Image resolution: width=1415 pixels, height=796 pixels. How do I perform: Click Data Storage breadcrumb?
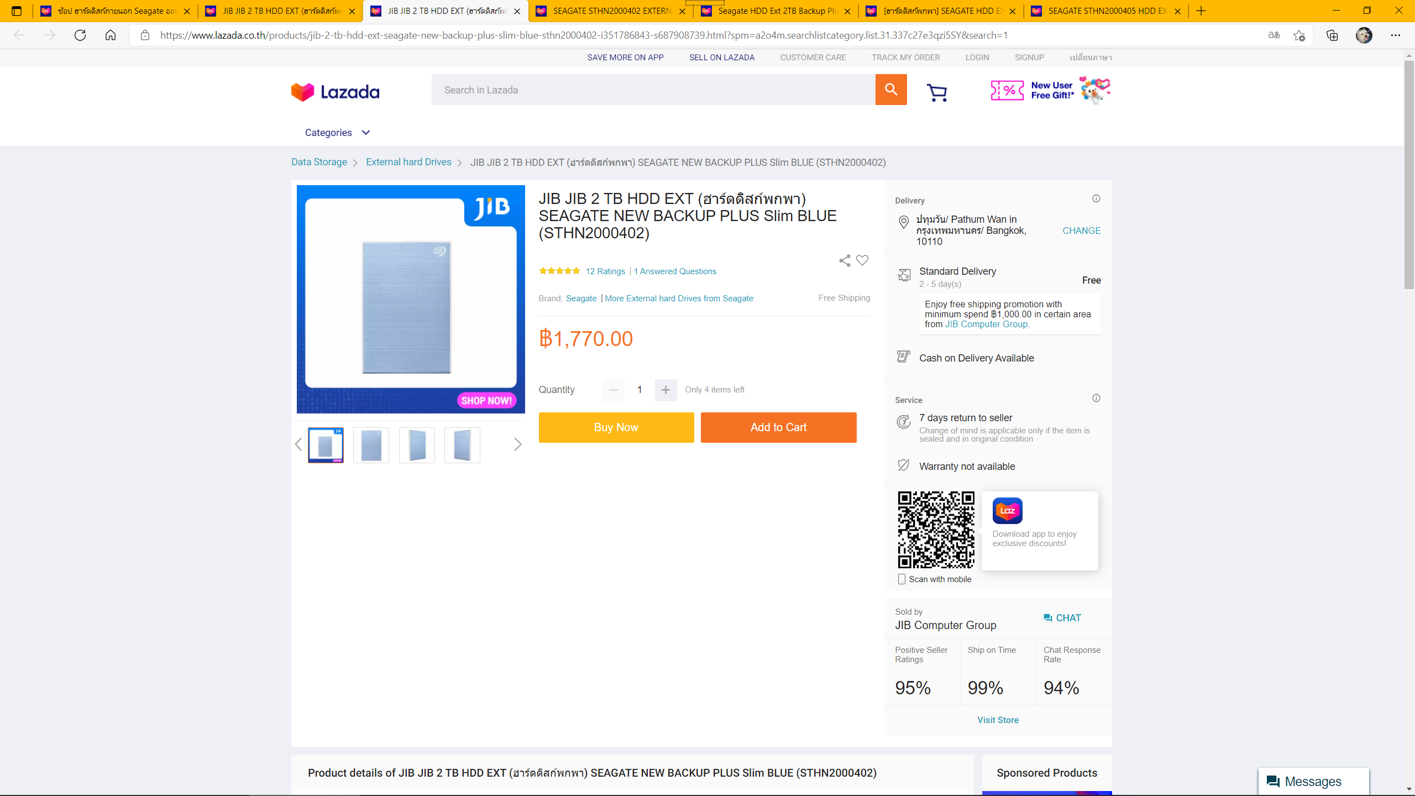tap(319, 162)
